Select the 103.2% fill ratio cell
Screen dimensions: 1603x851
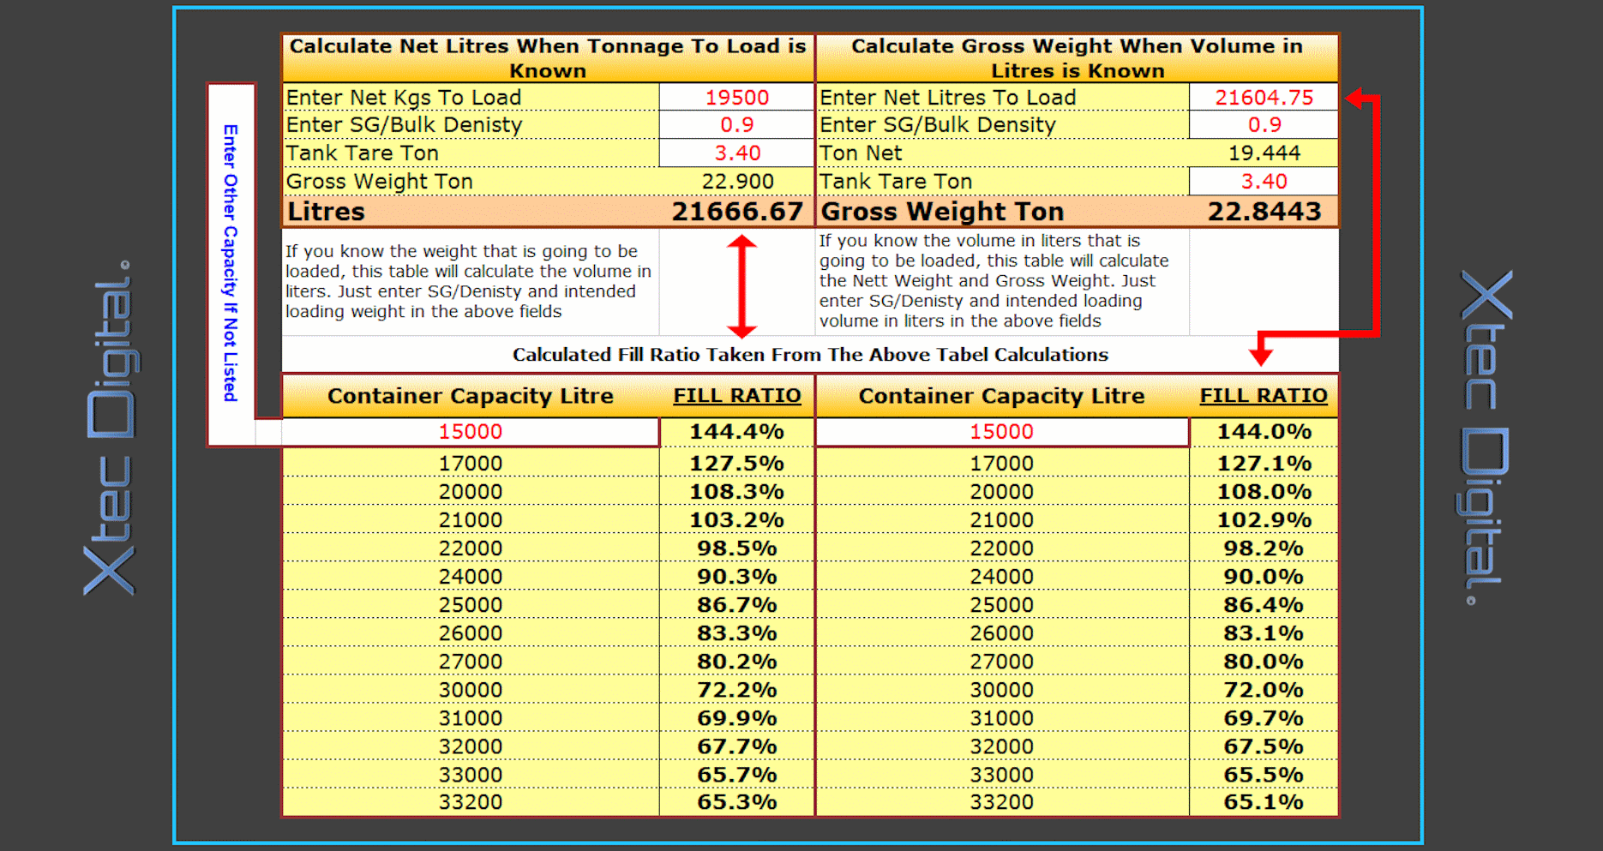coord(737,520)
